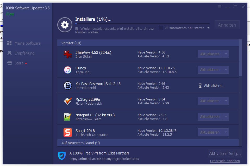Image resolution: width=250 pixels, height=167 pixels.
Task: Click the IObit Software Updater 3.5 title
Action: point(28,8)
